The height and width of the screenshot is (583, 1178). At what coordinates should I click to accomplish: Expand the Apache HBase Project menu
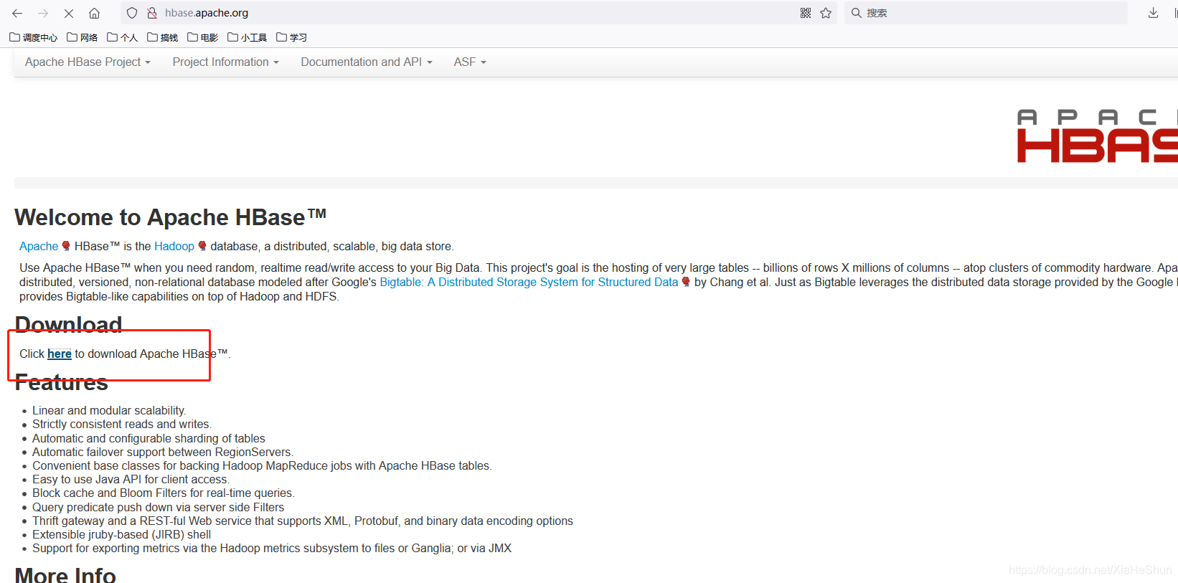click(x=88, y=62)
